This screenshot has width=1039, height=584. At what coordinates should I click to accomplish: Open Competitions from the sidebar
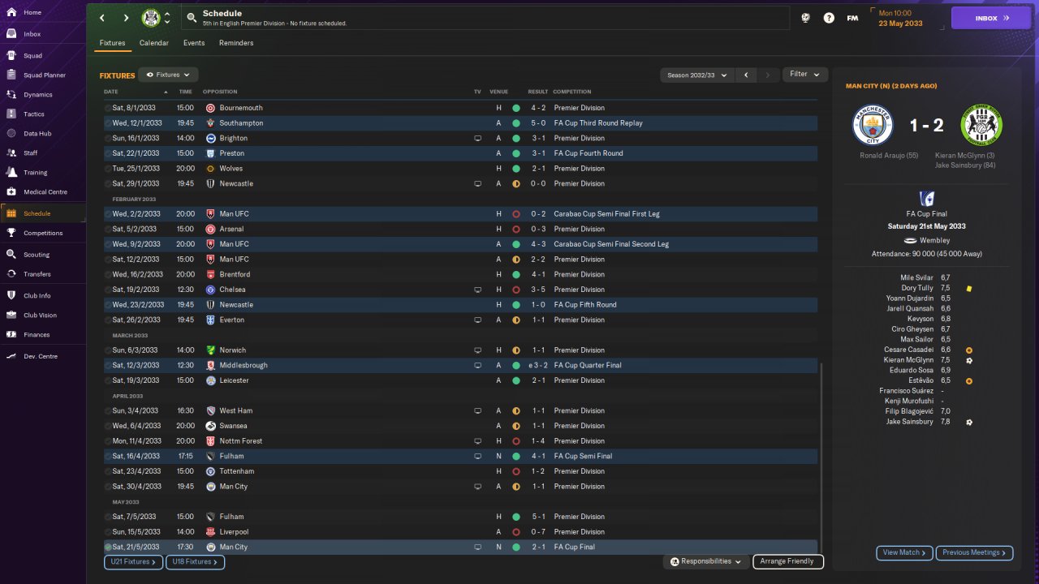[43, 234]
